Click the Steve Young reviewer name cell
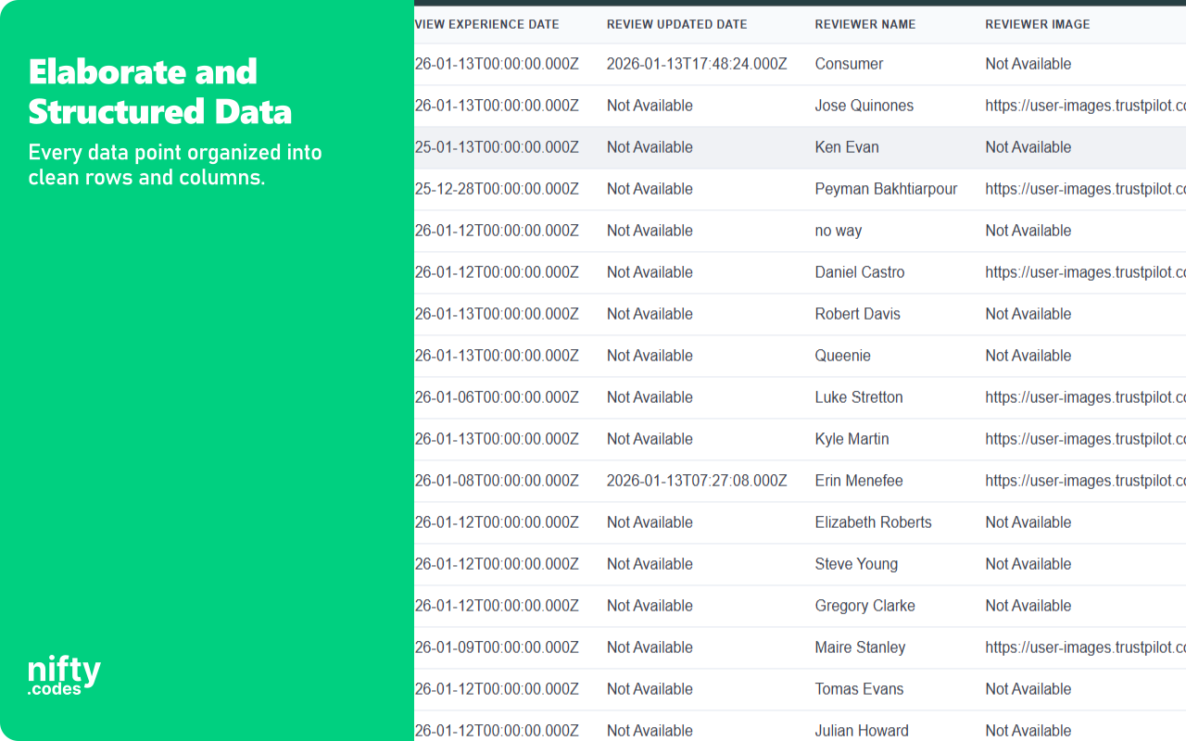This screenshot has height=741, width=1186. 855,564
